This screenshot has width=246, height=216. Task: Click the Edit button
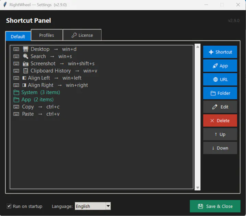pos(220,107)
